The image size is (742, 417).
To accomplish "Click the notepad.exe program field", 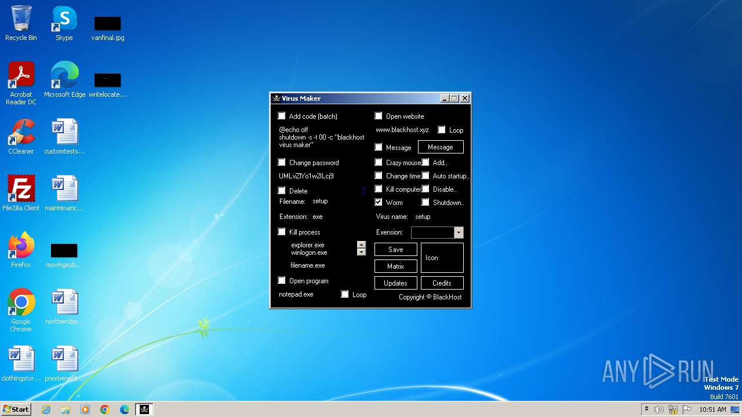I will 296,294.
